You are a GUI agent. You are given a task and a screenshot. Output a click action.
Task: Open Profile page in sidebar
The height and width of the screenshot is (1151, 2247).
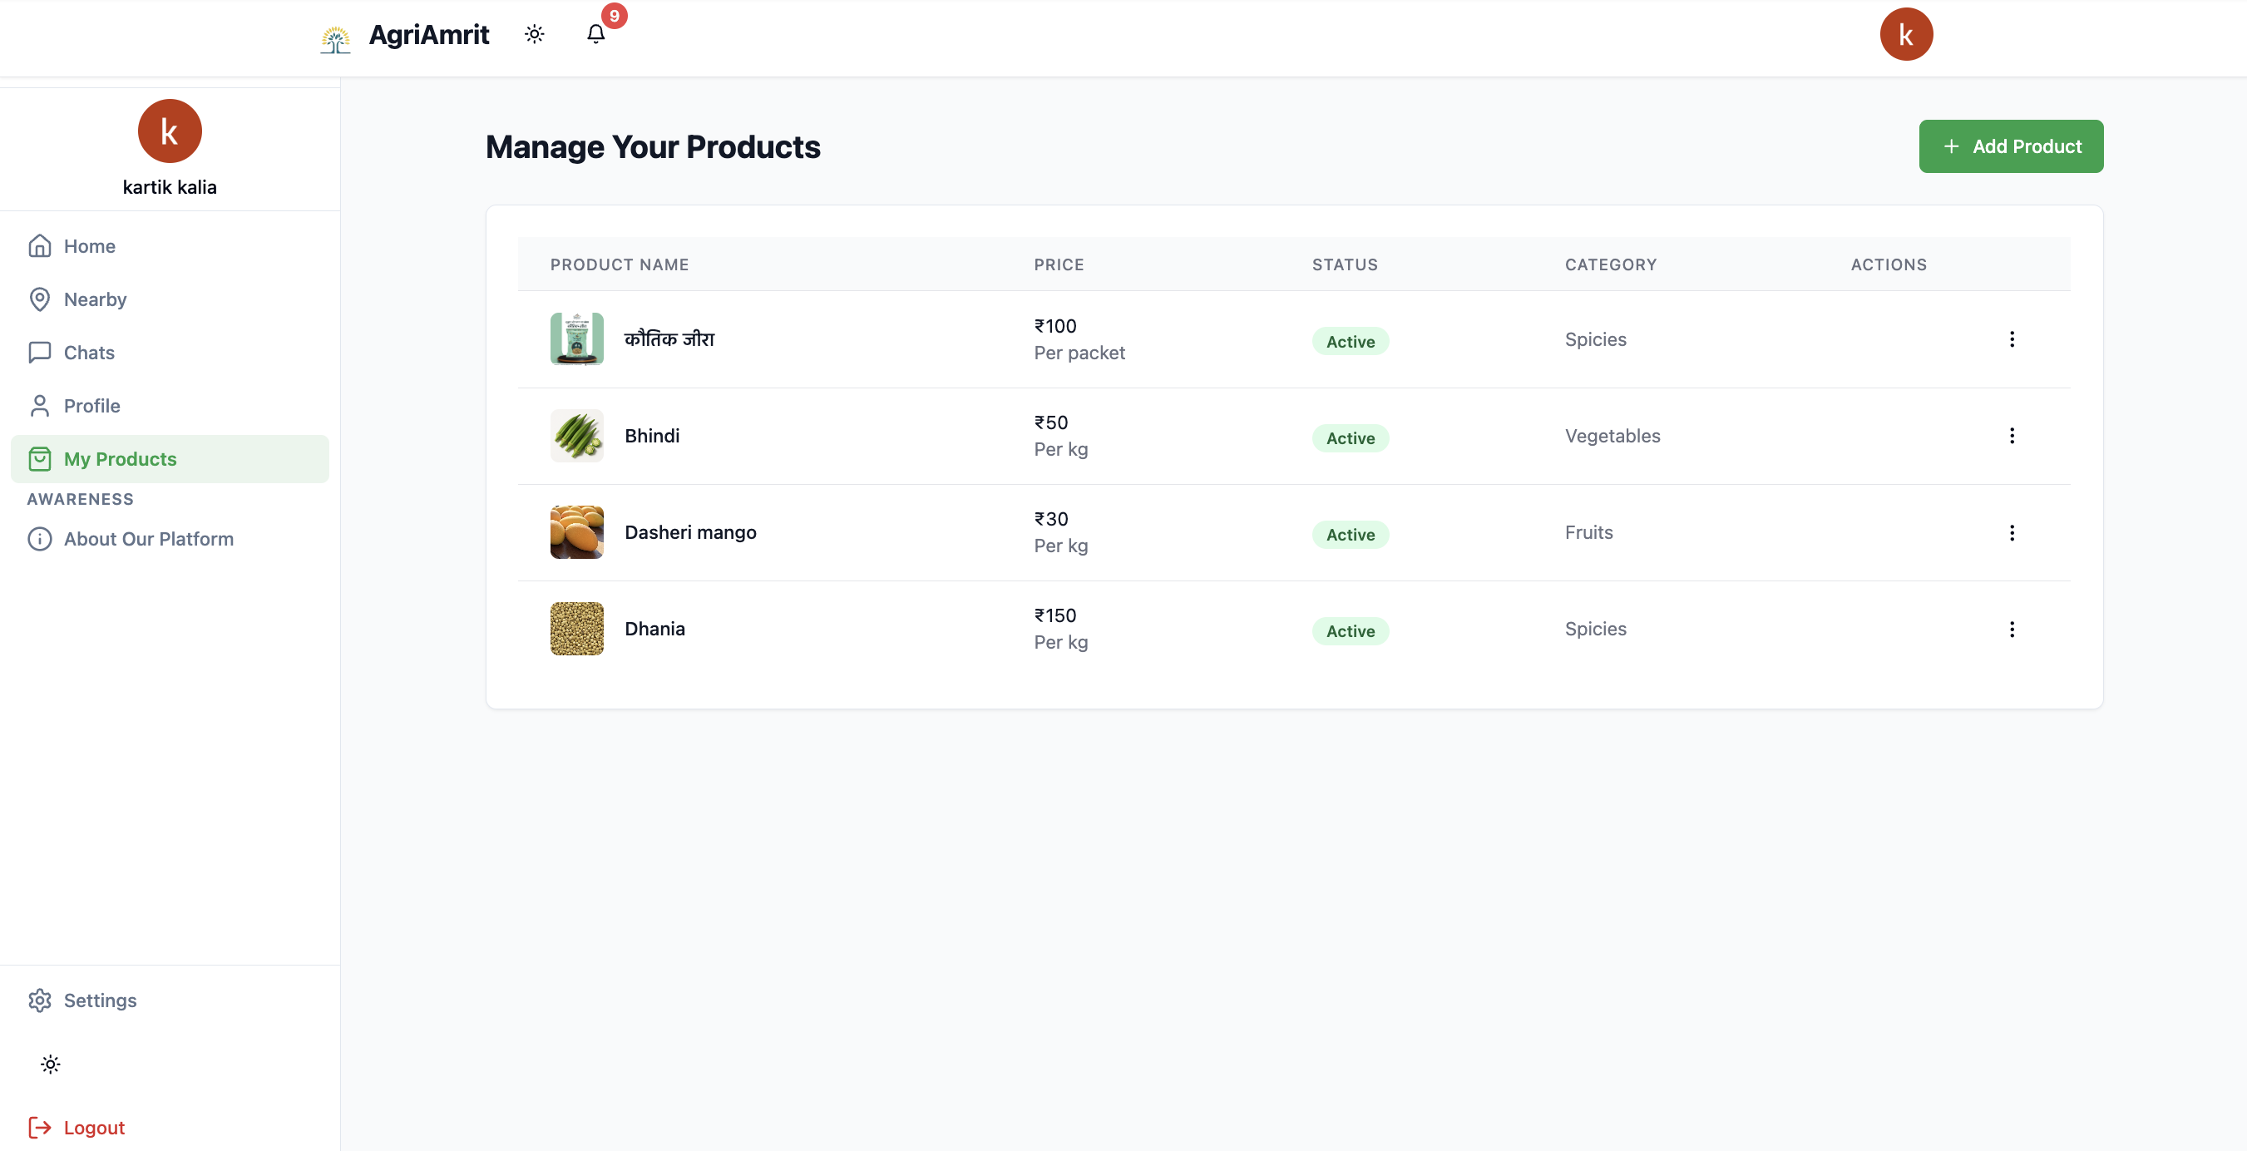pyautogui.click(x=91, y=406)
